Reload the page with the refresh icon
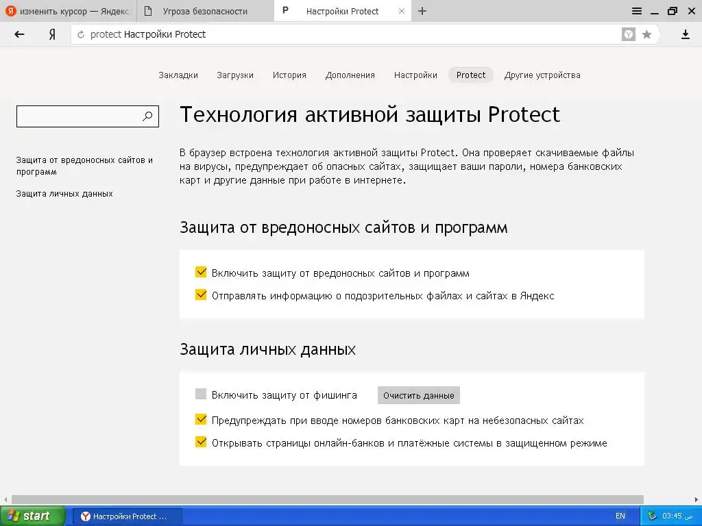The image size is (702, 526). 81,34
